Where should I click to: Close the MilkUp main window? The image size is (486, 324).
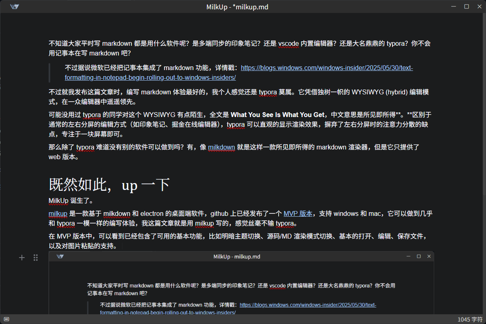tap(478, 7)
